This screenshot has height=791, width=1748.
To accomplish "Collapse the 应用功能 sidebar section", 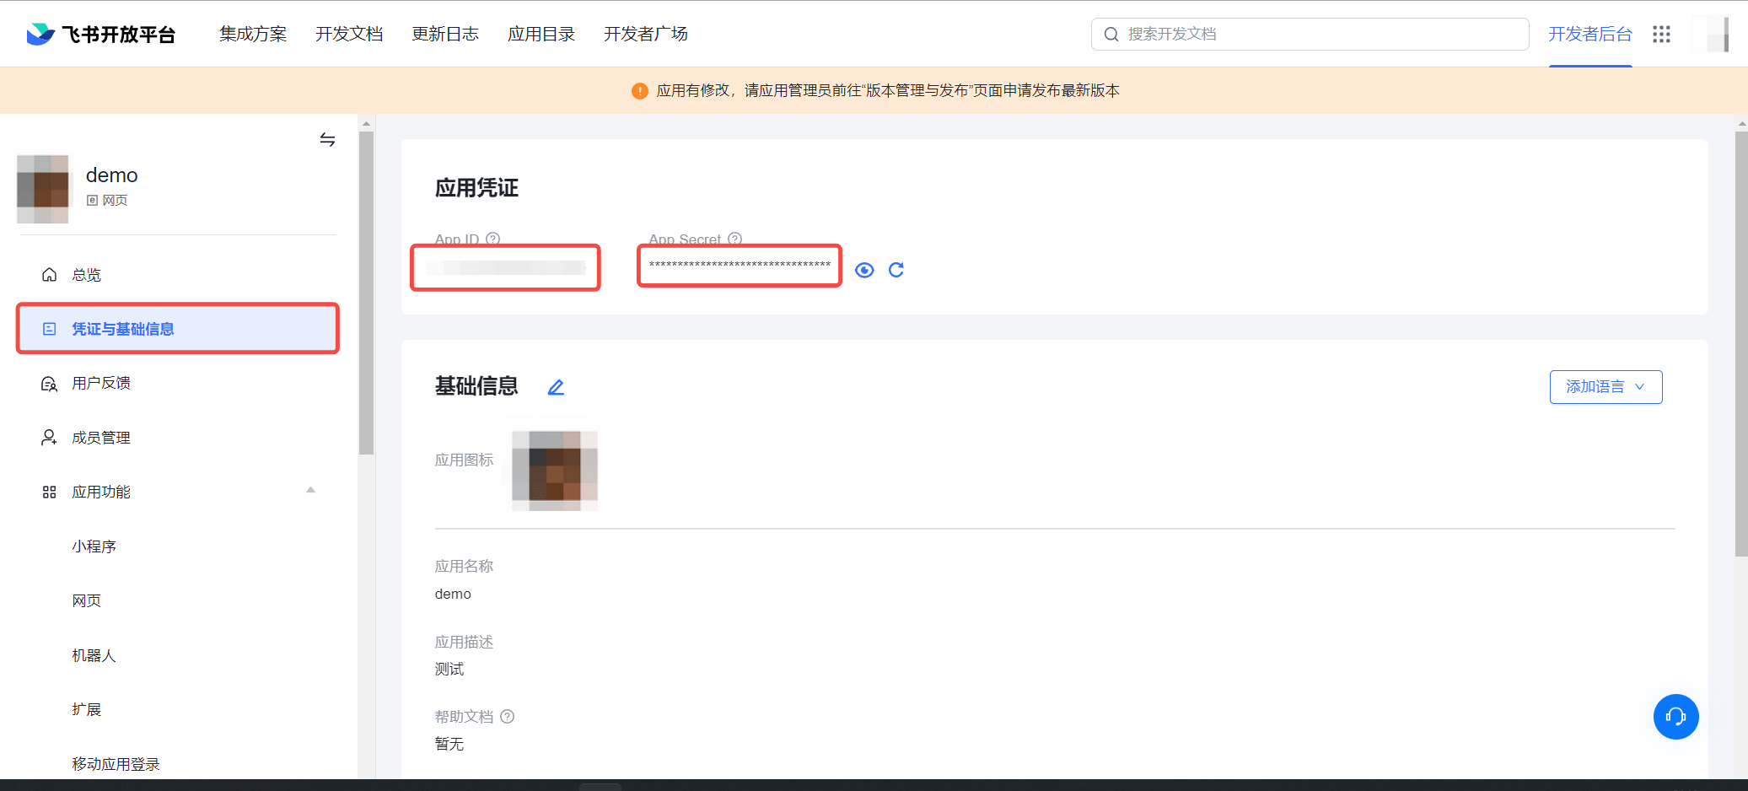I will point(310,491).
